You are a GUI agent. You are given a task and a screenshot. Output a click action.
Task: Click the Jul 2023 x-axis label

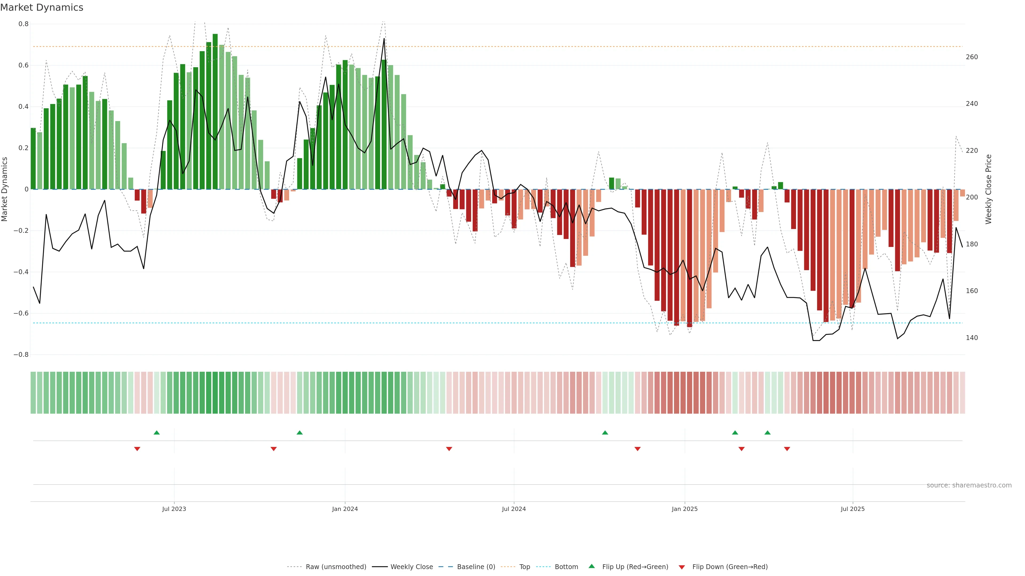(x=174, y=509)
